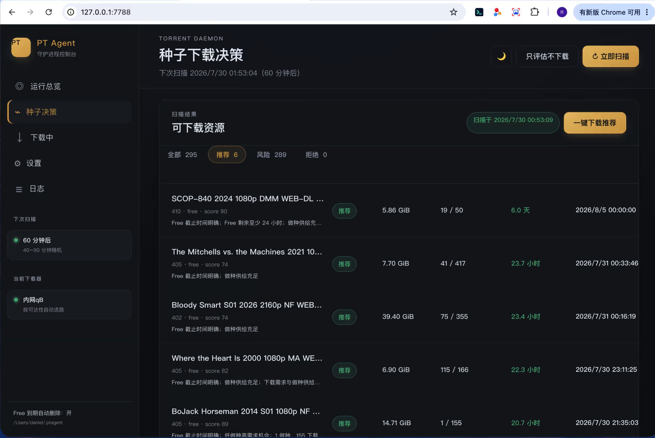
Task: Click the 立即扫描 scan now button
Action: (610, 56)
